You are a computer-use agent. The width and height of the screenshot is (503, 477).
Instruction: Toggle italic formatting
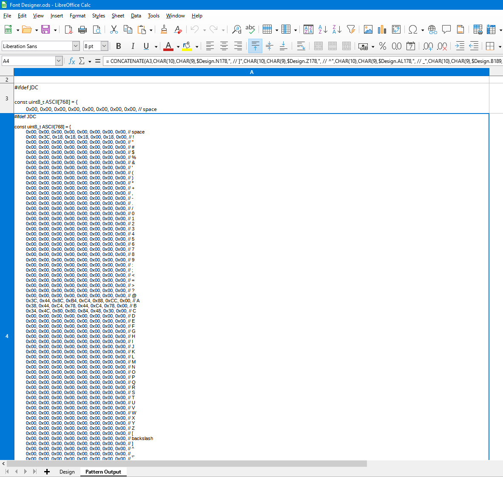coord(133,46)
